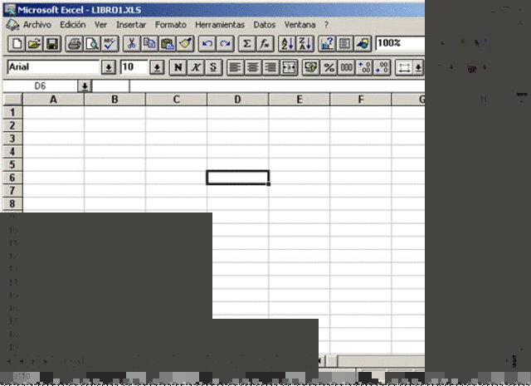Open the Edición menu
The image size is (531, 386).
[x=73, y=25]
